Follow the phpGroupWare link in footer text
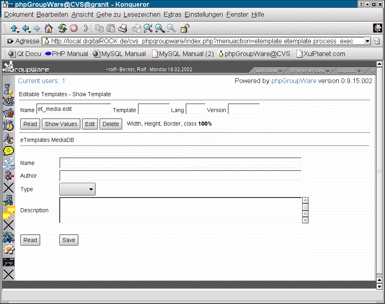The image size is (385, 304). [x=294, y=81]
